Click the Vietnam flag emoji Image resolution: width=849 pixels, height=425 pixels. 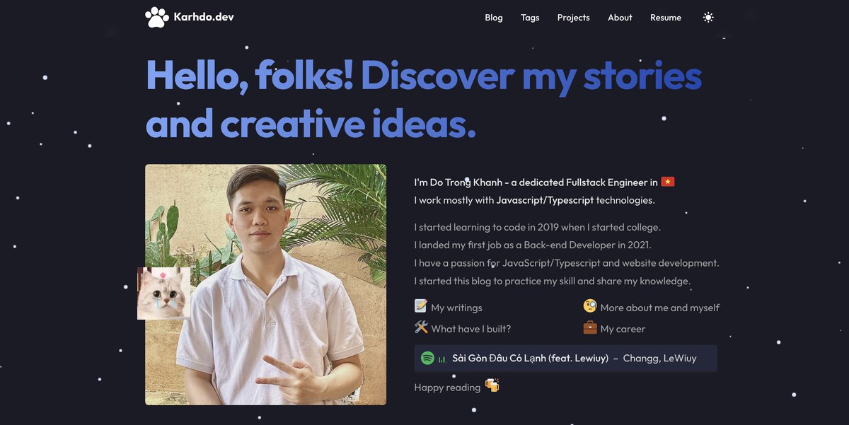[668, 182]
